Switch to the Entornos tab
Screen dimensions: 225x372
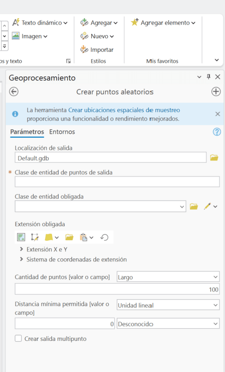[62, 132]
